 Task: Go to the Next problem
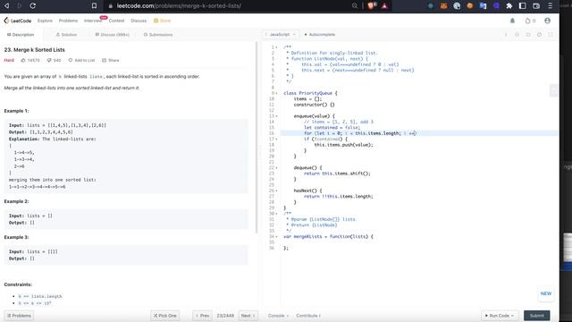click(x=248, y=316)
